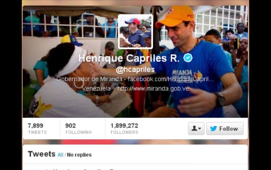This screenshot has height=170, width=271.
Task: Click the Gobernador de Miranda bio text
Action: pos(89,79)
